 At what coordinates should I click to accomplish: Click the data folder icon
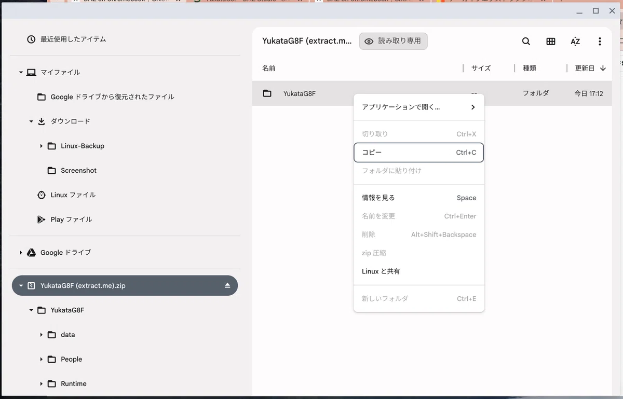tap(51, 335)
